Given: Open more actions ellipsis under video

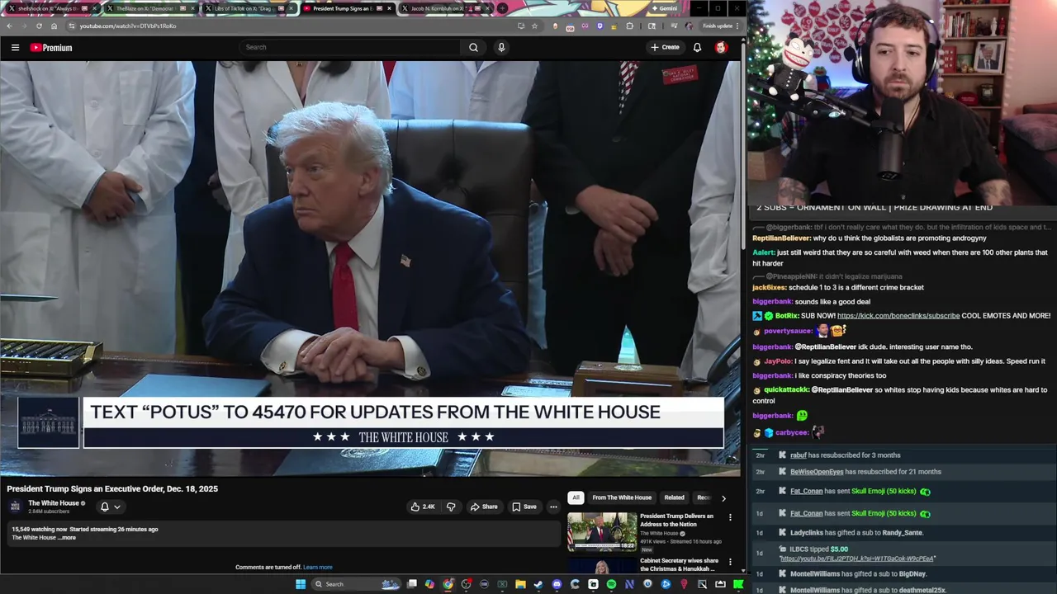Looking at the screenshot, I should (553, 507).
